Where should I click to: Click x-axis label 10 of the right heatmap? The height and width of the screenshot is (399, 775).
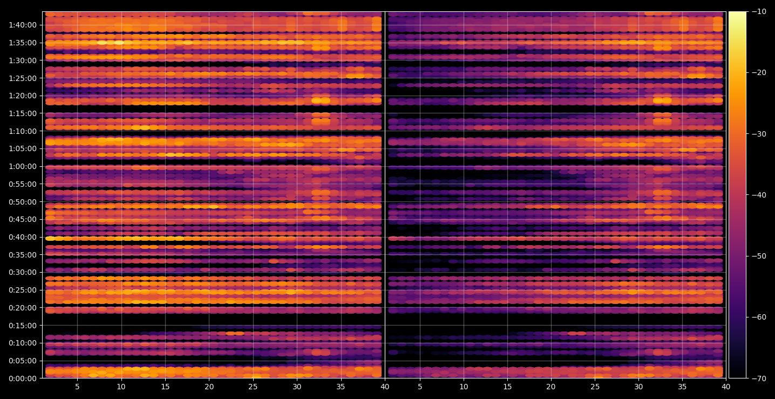[x=463, y=387]
